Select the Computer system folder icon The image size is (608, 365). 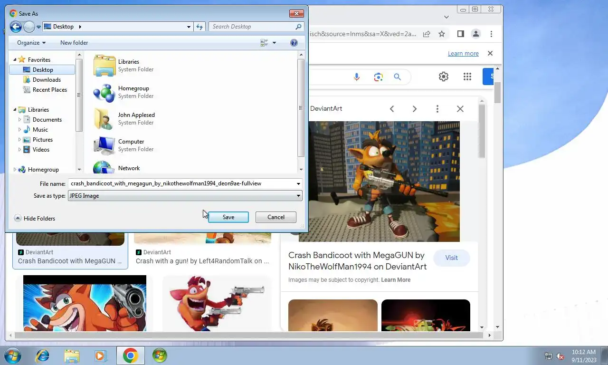pos(104,145)
